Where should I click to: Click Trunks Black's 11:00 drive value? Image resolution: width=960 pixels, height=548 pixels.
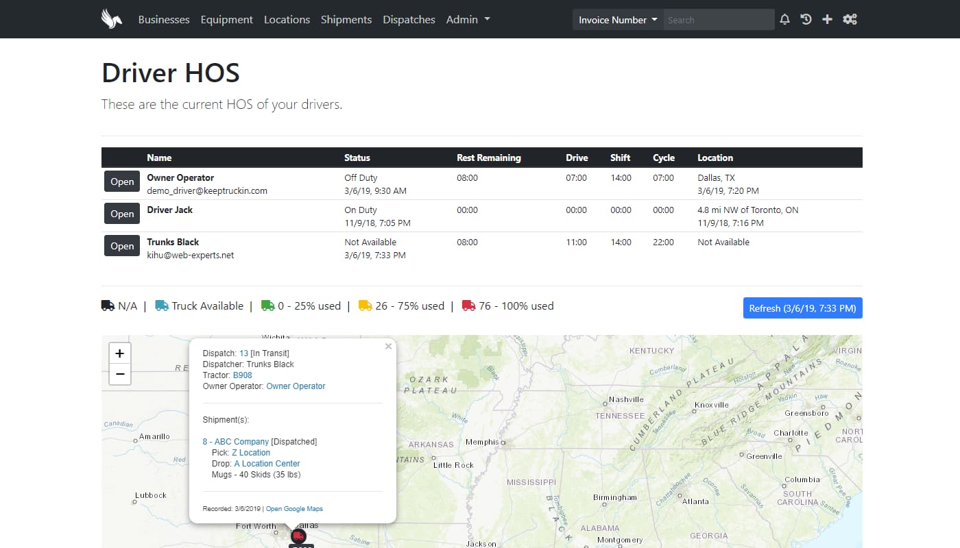pyautogui.click(x=576, y=242)
